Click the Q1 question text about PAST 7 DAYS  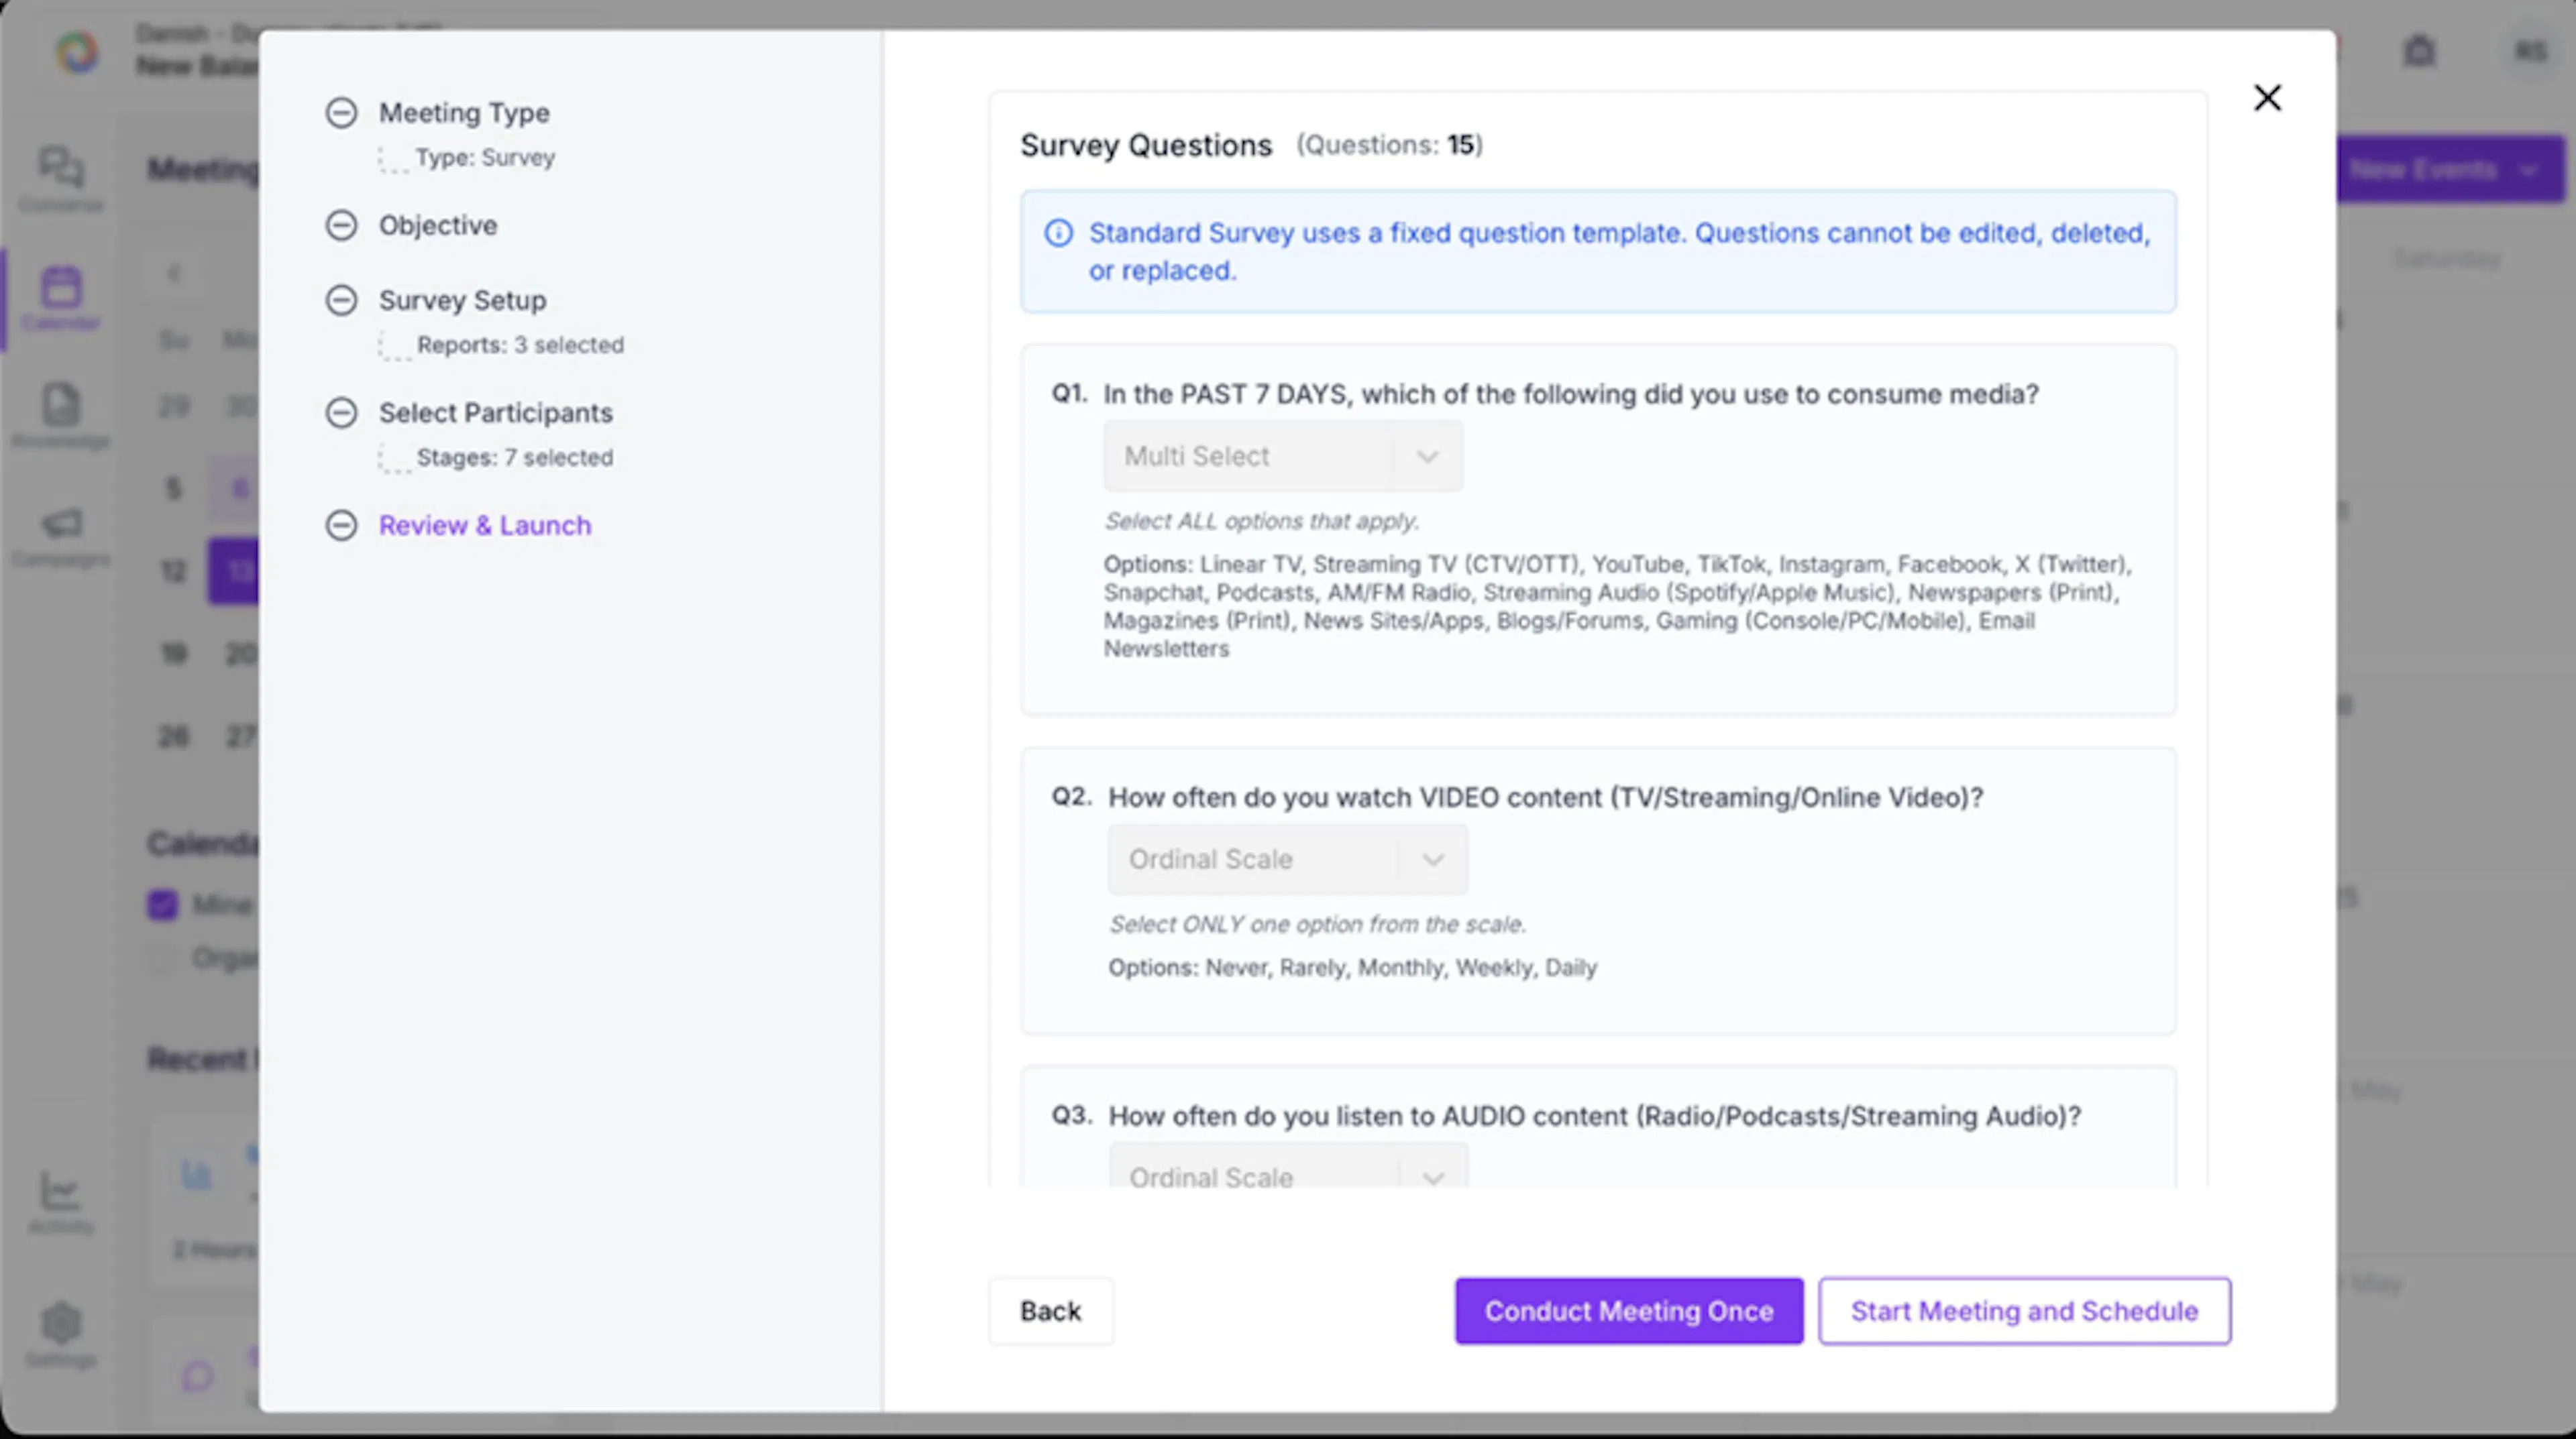1570,395
